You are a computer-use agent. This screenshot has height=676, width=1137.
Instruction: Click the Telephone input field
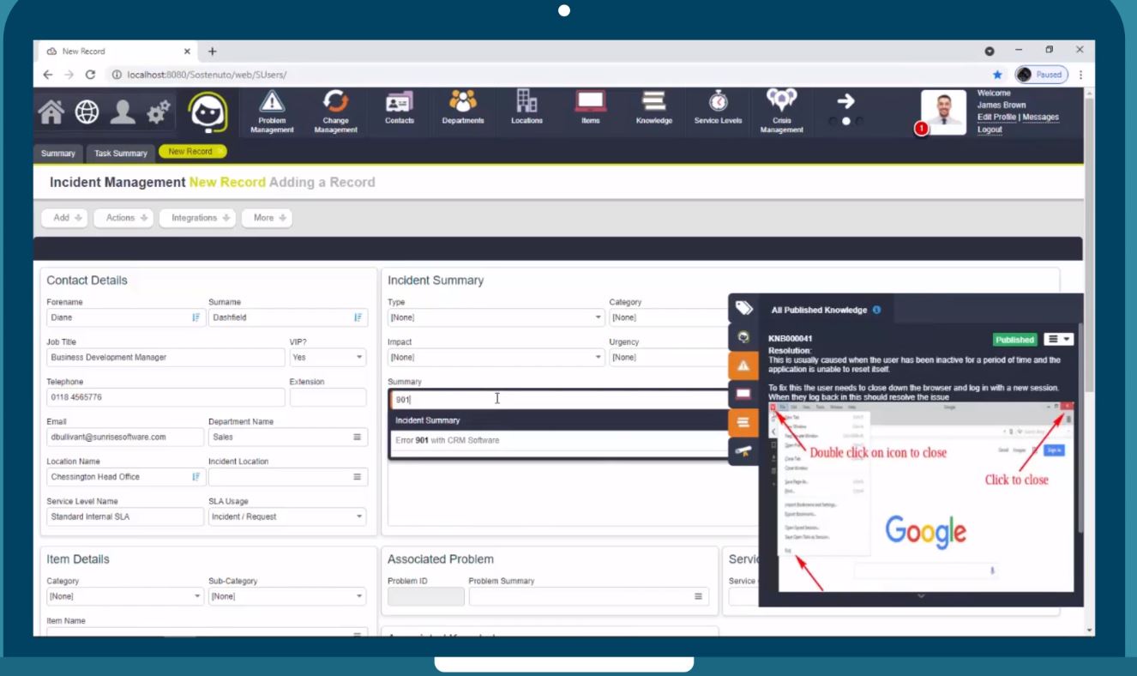pyautogui.click(x=165, y=397)
